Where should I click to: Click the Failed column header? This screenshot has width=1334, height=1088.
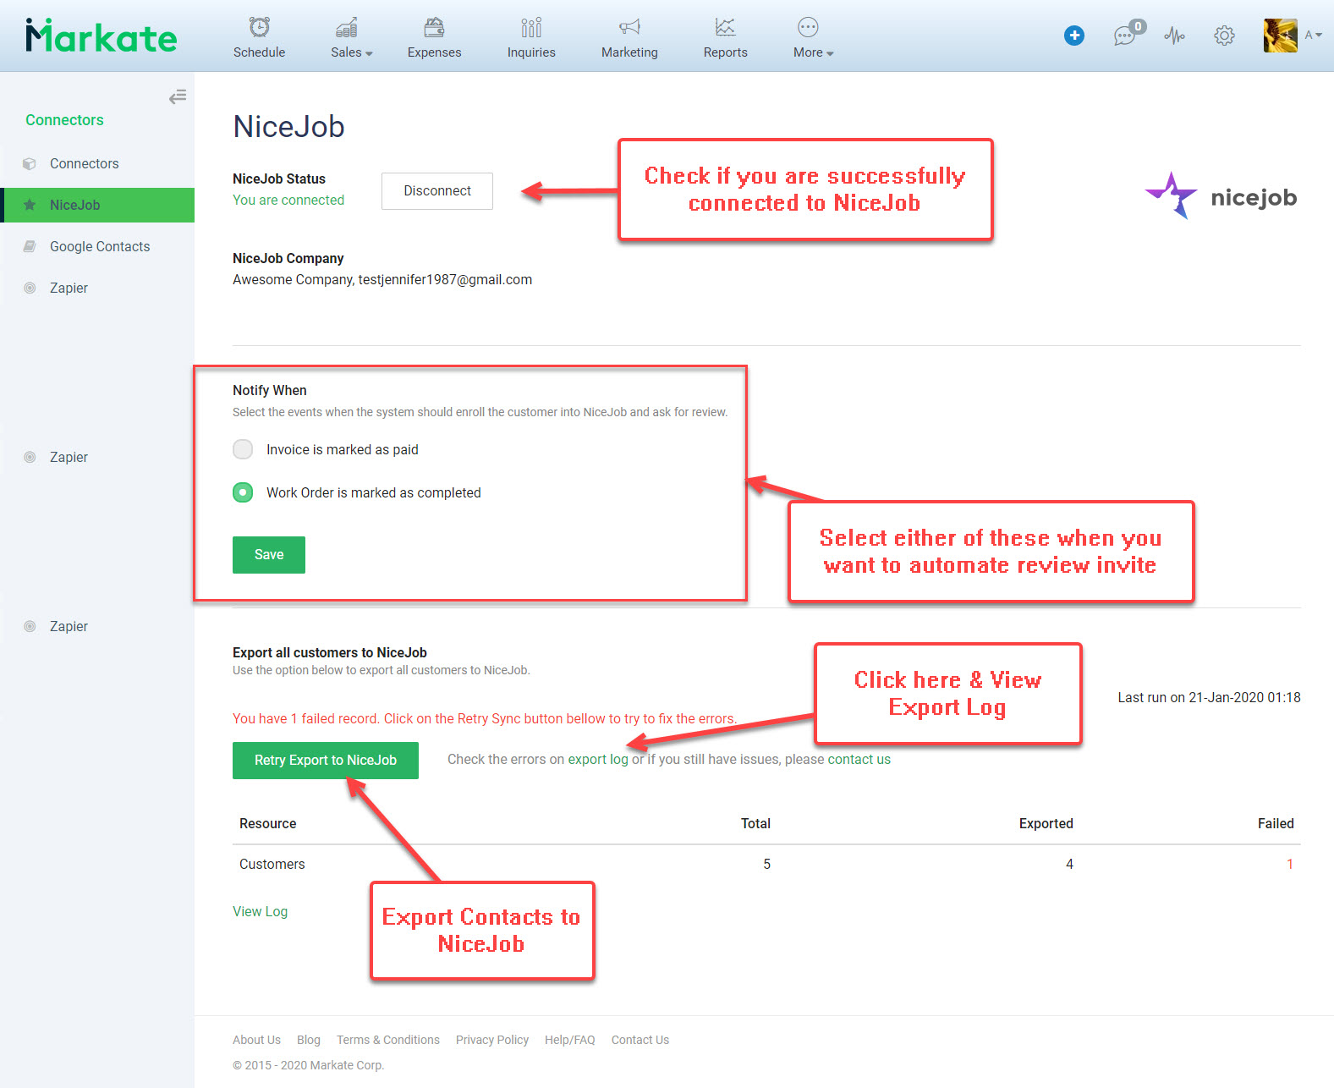coord(1276,824)
